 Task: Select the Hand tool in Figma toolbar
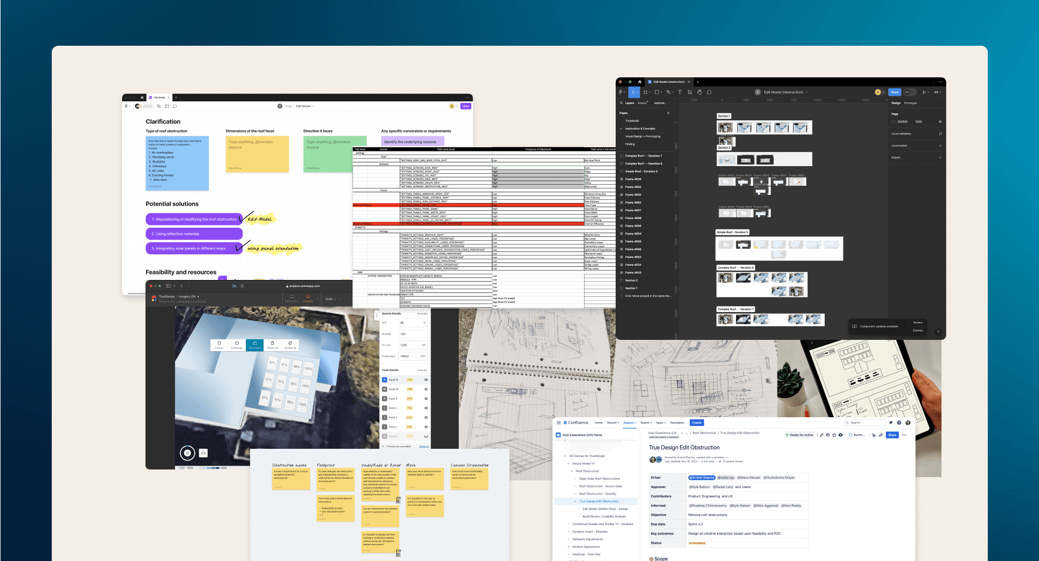[700, 92]
